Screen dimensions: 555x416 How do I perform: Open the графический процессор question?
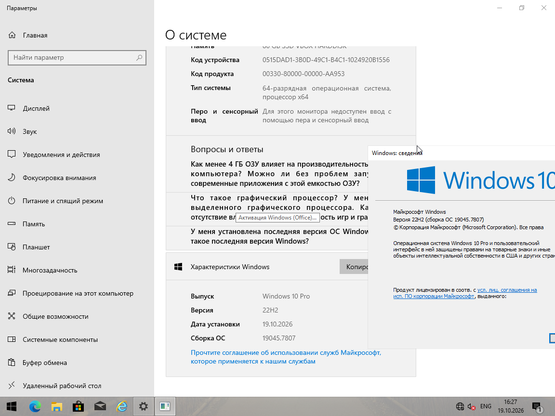click(279, 208)
